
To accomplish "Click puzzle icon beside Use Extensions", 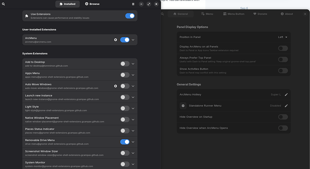I will (x=27, y=16).
